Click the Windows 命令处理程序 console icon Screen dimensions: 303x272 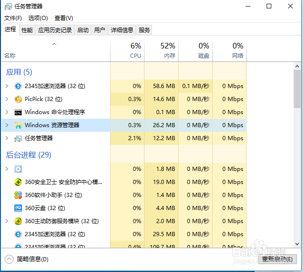click(x=18, y=112)
